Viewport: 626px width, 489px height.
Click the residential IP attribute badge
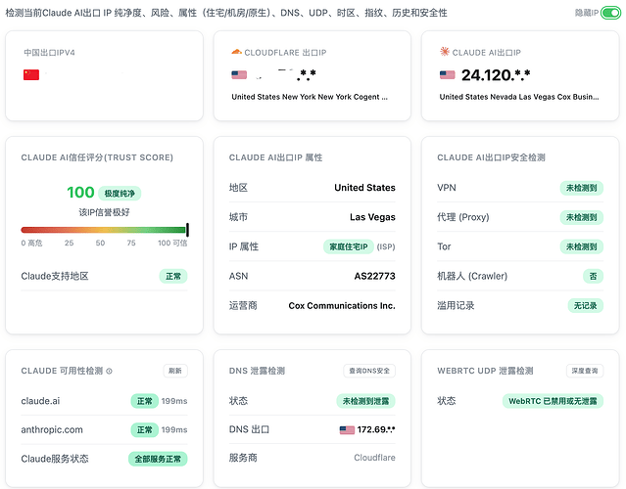(x=349, y=246)
